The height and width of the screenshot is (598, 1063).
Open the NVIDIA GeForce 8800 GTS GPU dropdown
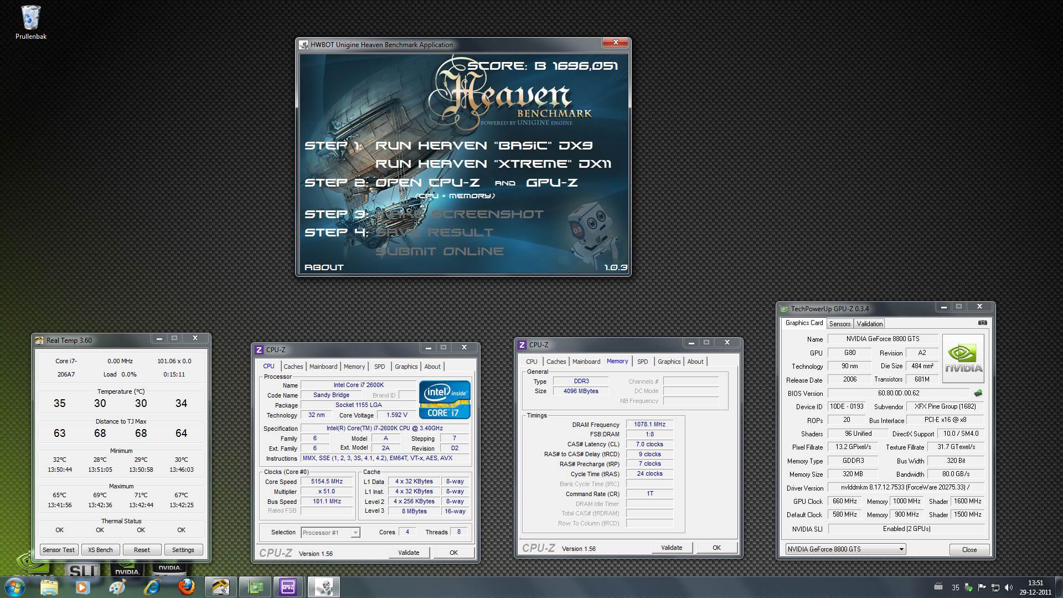point(845,549)
